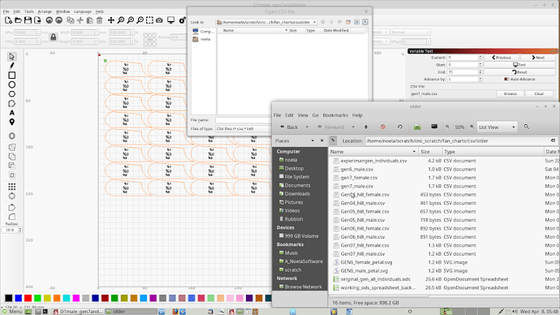Image resolution: width=560 pixels, height=315 pixels.
Task: Click the Radius value stepper
Action: coord(20,230)
